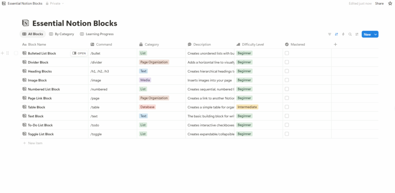
Task: Check Mastered for Bulleted List Block
Action: [287, 53]
